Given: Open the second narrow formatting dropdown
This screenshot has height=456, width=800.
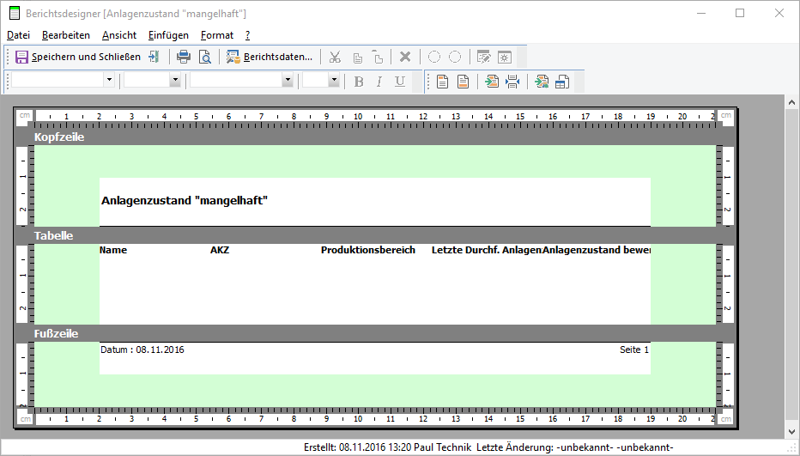Looking at the screenshot, I should coord(175,80).
